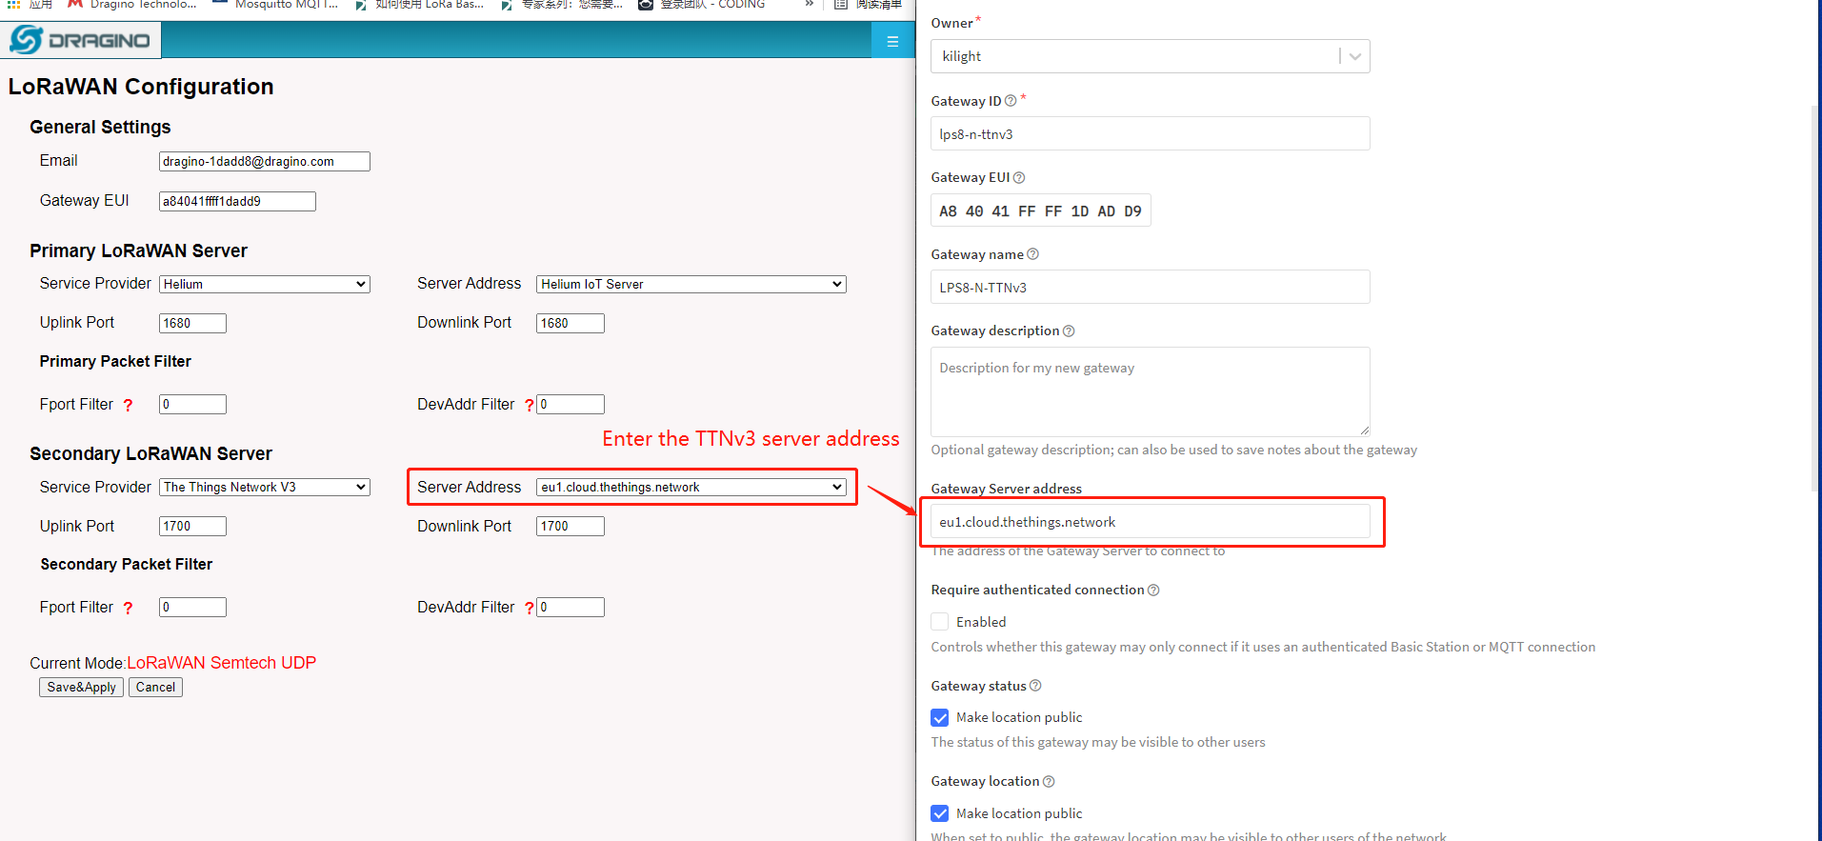Image resolution: width=1822 pixels, height=841 pixels.
Task: Click primary DevAddr Filter input
Action: click(x=571, y=404)
